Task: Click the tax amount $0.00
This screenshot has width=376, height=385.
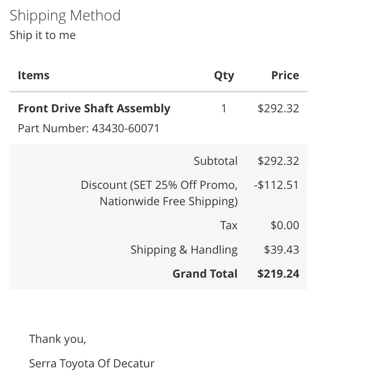Action: [285, 225]
